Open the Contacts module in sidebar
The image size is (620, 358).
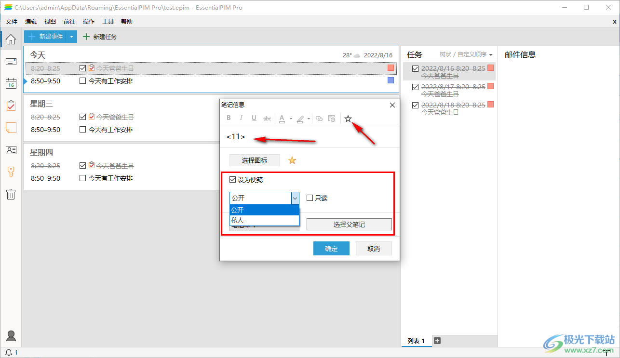(x=11, y=150)
